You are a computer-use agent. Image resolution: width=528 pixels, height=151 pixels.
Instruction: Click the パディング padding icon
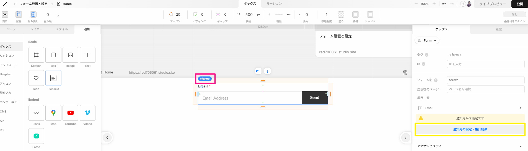click(195, 14)
